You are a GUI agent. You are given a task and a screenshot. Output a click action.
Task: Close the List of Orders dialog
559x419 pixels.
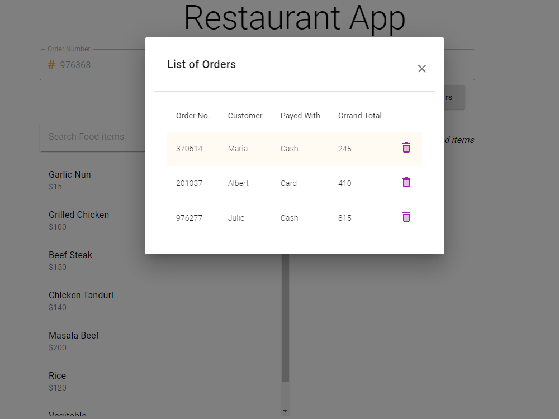pos(422,69)
